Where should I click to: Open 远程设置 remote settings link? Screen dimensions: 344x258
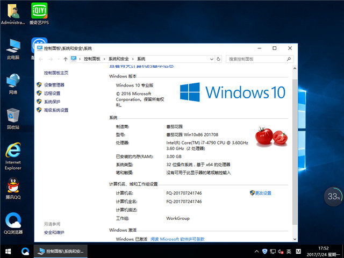[x=52, y=93]
